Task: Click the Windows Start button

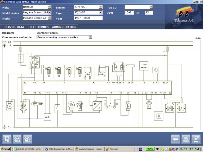Action: click(x=5, y=149)
